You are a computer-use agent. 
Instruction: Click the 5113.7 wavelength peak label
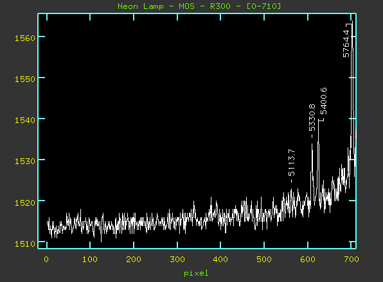[x=291, y=162]
